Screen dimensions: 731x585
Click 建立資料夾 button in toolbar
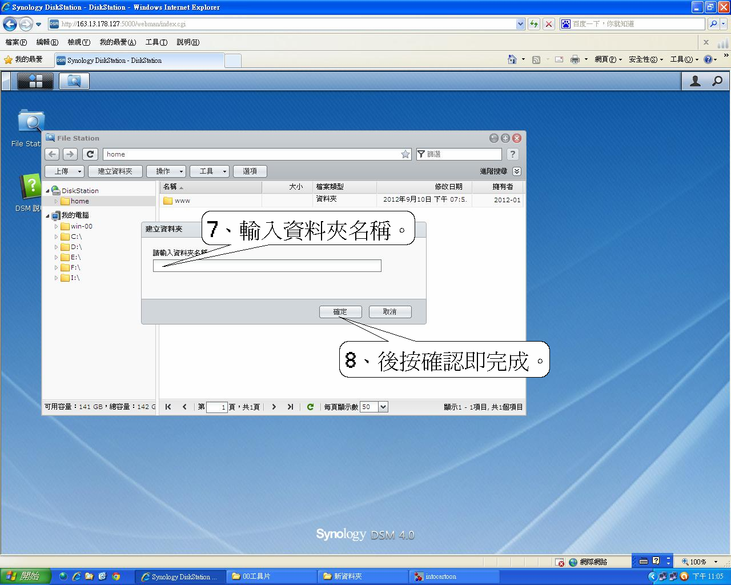pos(115,171)
